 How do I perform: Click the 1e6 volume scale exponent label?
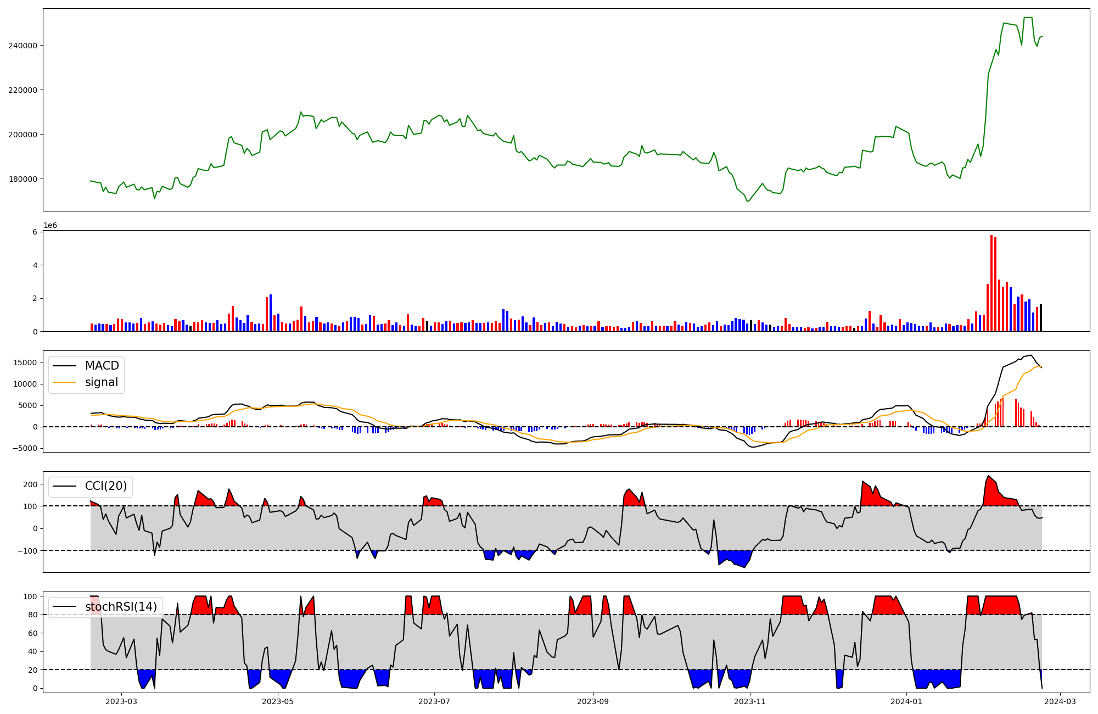pos(50,226)
